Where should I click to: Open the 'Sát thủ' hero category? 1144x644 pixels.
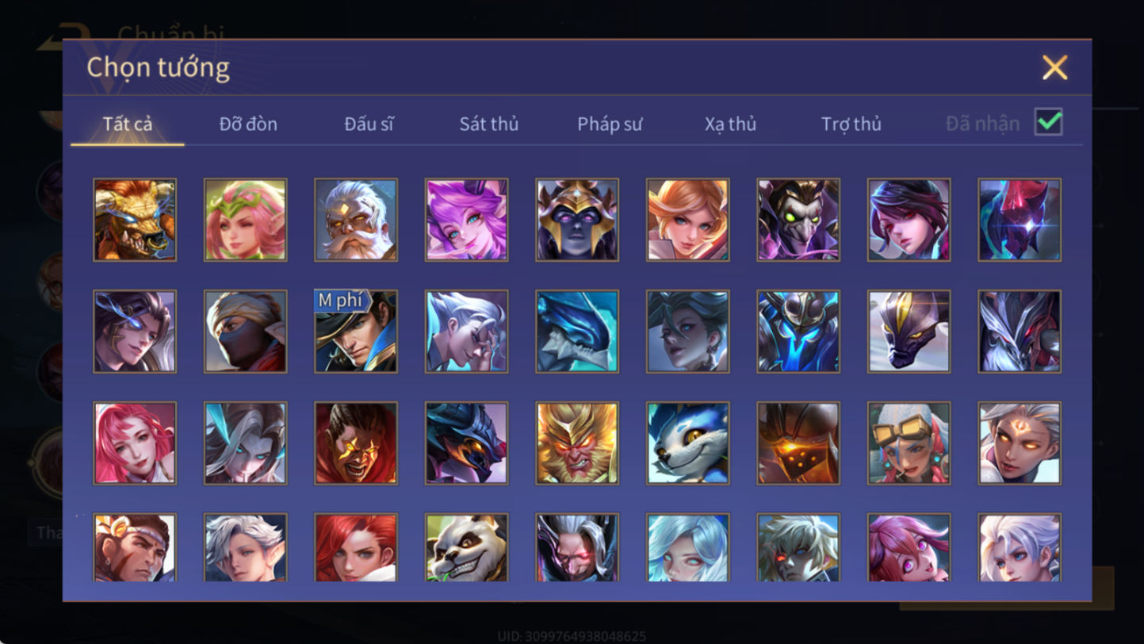[489, 124]
